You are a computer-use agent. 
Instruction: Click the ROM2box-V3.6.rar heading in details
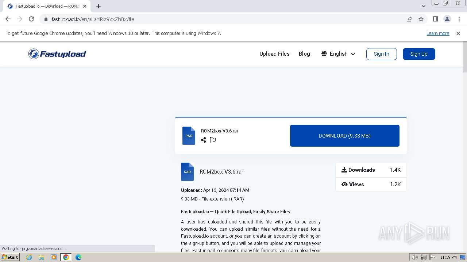pyautogui.click(x=221, y=172)
